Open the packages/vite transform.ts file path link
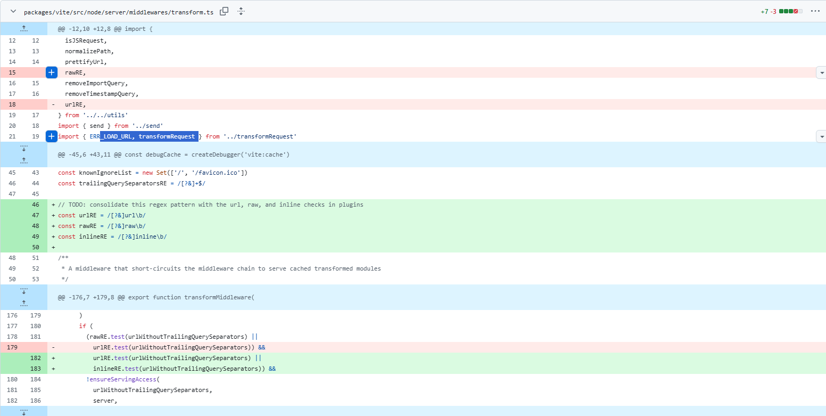 (x=118, y=12)
